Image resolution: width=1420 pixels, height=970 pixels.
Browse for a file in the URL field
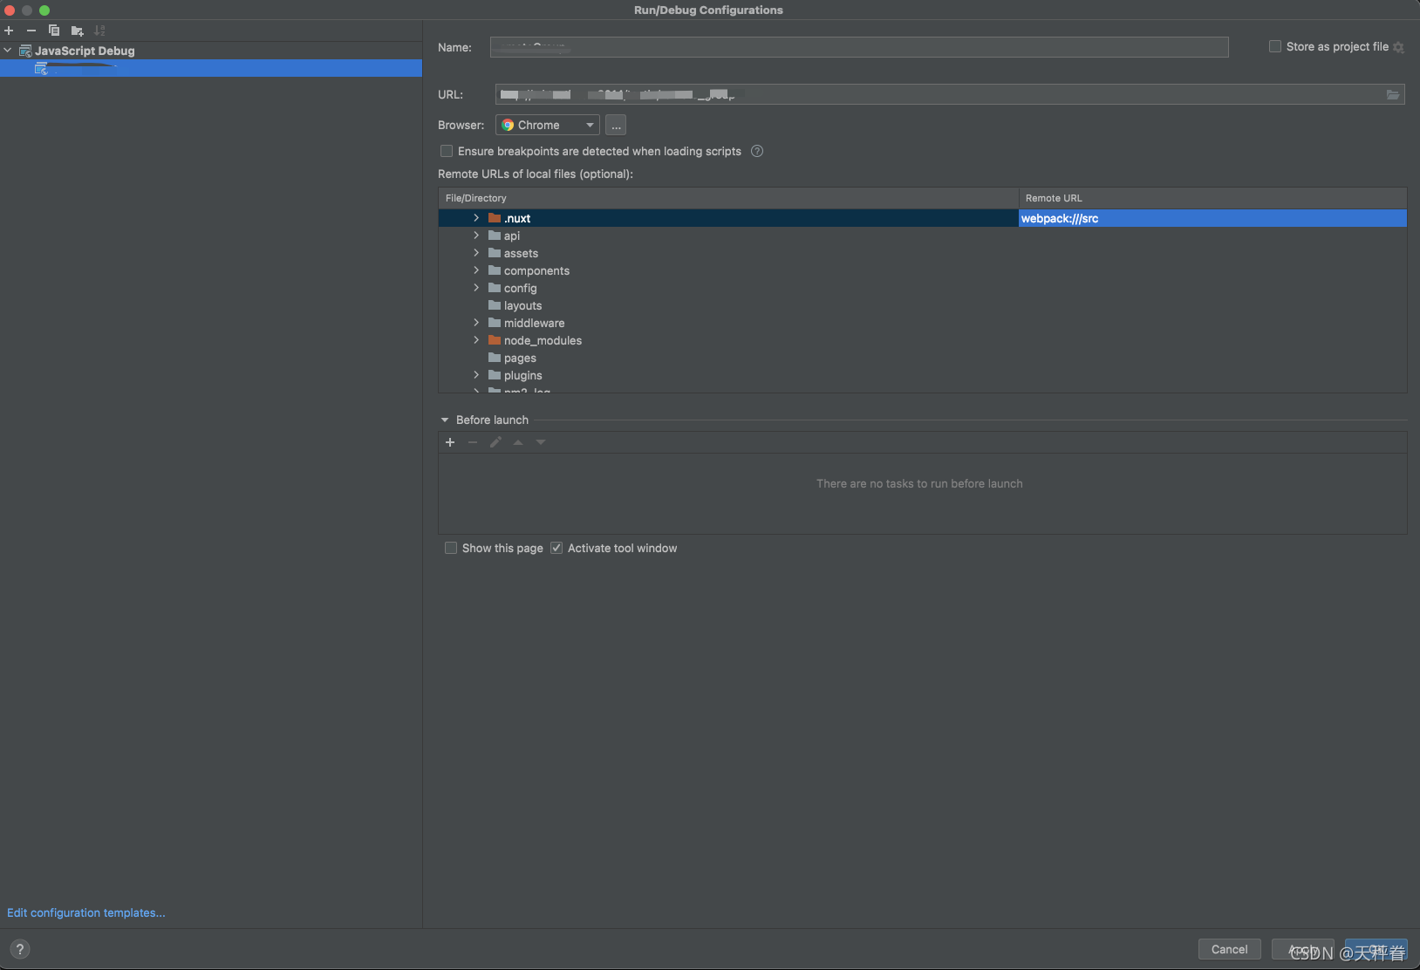pos(1392,94)
